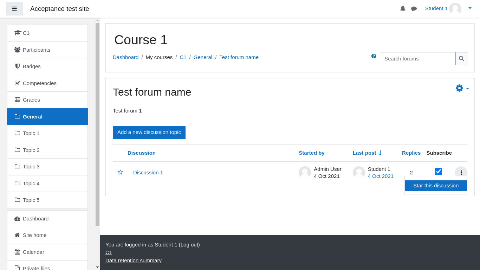Open the C1 breadcrumb link

point(183,57)
